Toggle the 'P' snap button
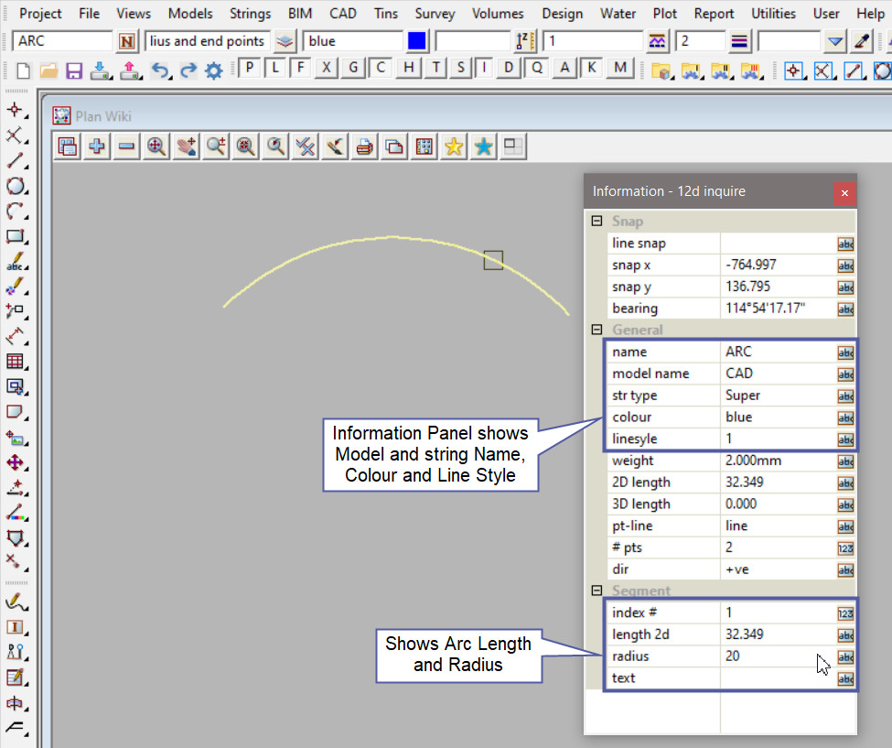 (x=249, y=69)
